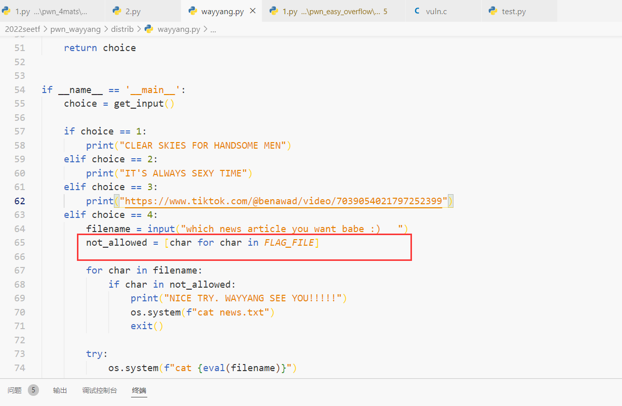The width and height of the screenshot is (622, 406).
Task: Click the 'which news article' prompt string
Action: [x=292, y=229]
